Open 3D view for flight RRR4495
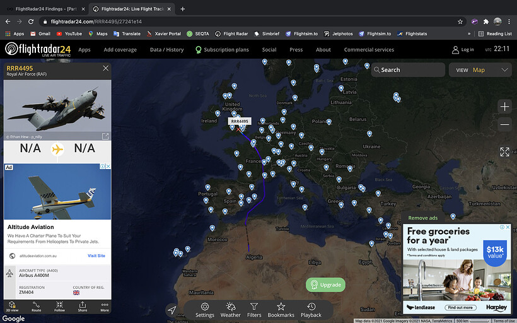Image resolution: width=517 pixels, height=323 pixels. [12, 307]
